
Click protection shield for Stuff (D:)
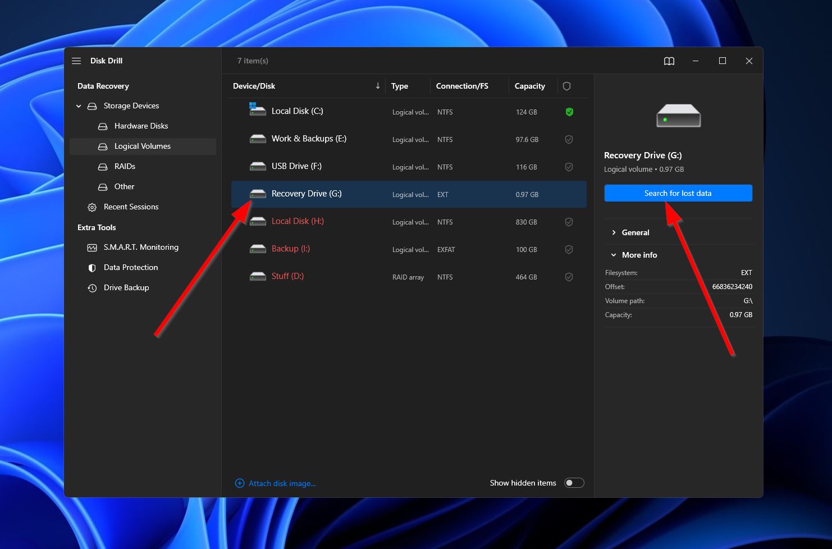[569, 277]
